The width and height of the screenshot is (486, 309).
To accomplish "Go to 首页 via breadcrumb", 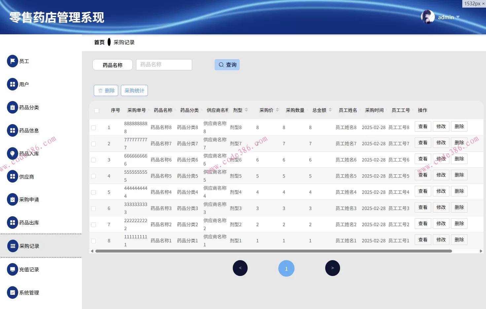I will tap(99, 42).
